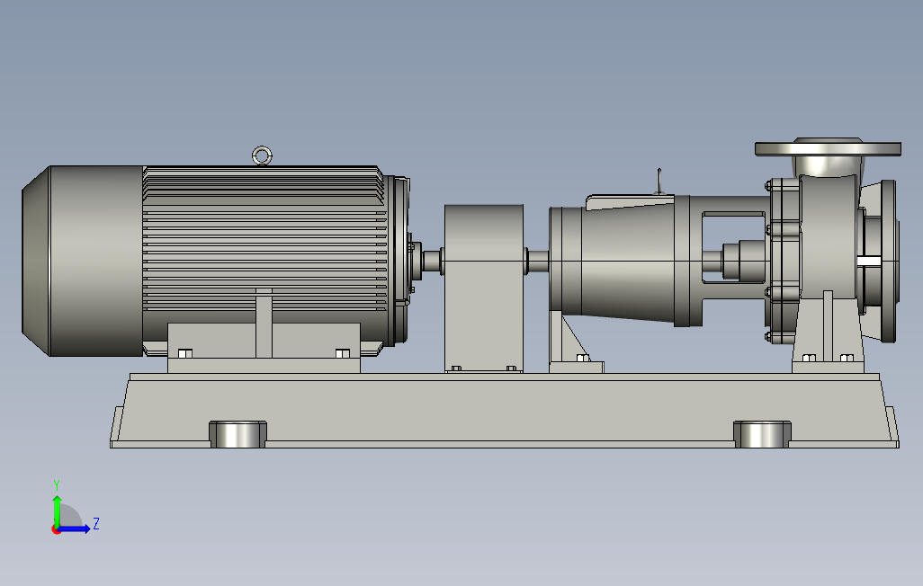Pick the top discharge flange of the pump
Image resolution: width=923 pixels, height=586 pixels.
coord(828,147)
